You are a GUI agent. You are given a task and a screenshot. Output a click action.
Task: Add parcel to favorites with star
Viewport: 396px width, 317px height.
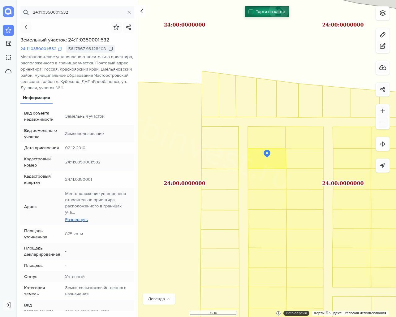point(116,27)
